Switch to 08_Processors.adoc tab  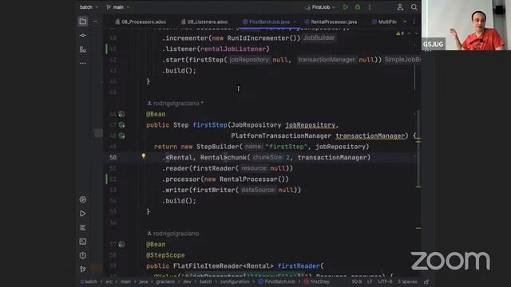point(141,22)
